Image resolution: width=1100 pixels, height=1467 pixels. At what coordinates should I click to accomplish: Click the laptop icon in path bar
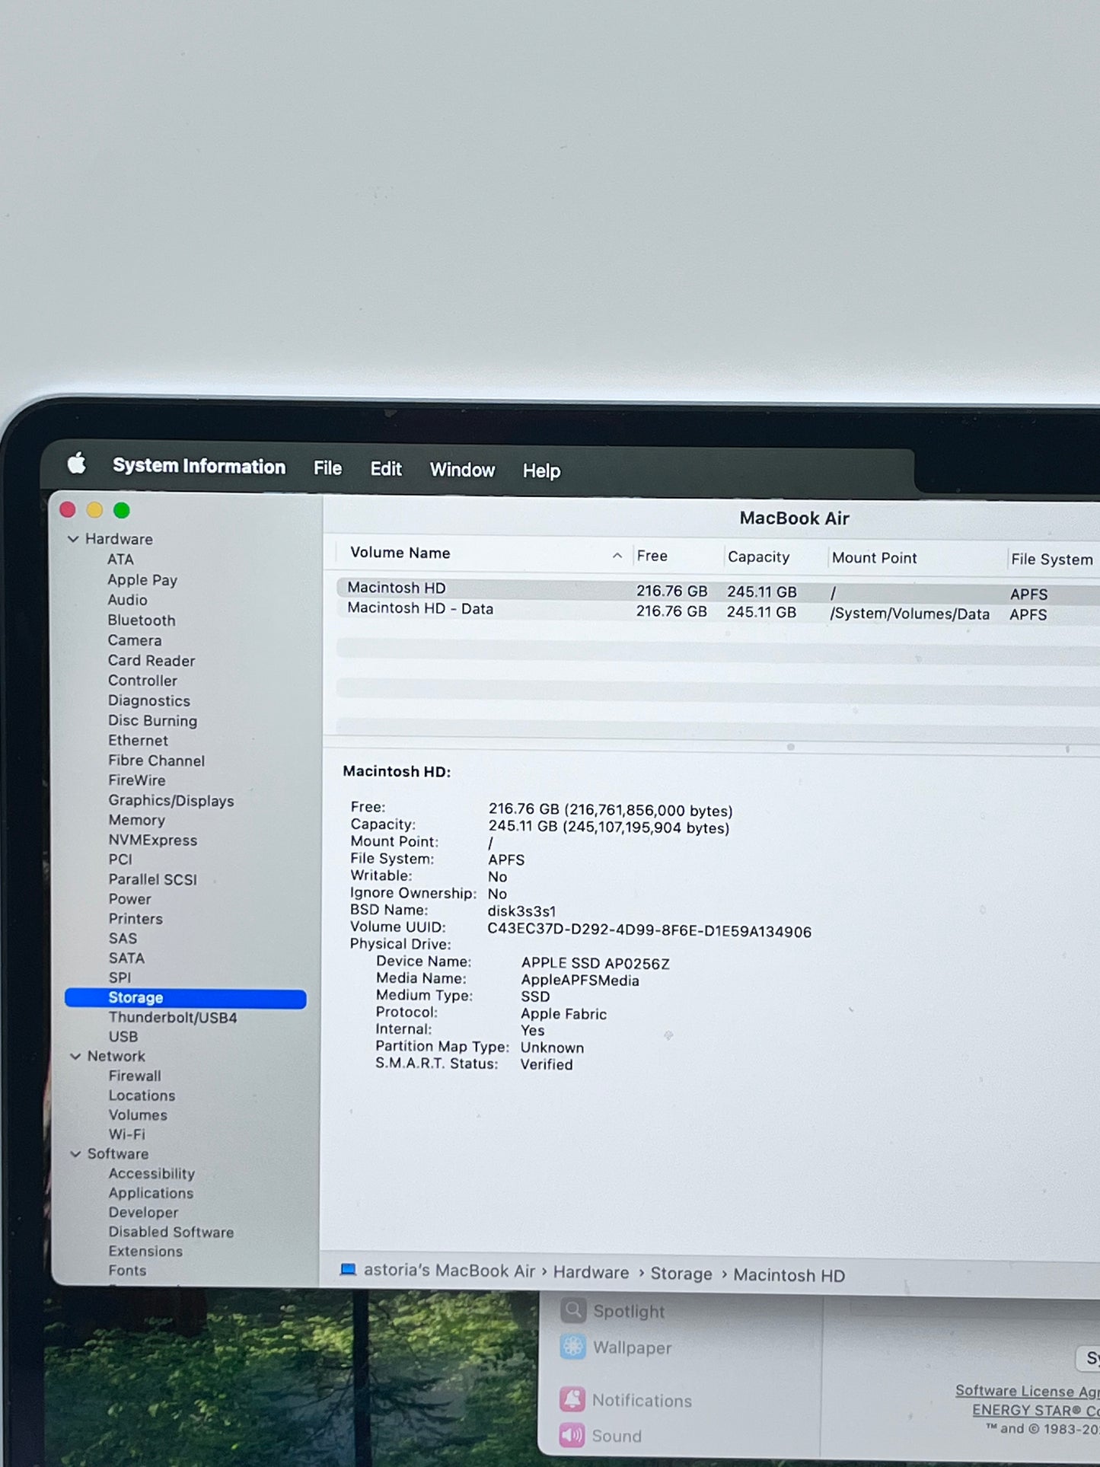[348, 1269]
